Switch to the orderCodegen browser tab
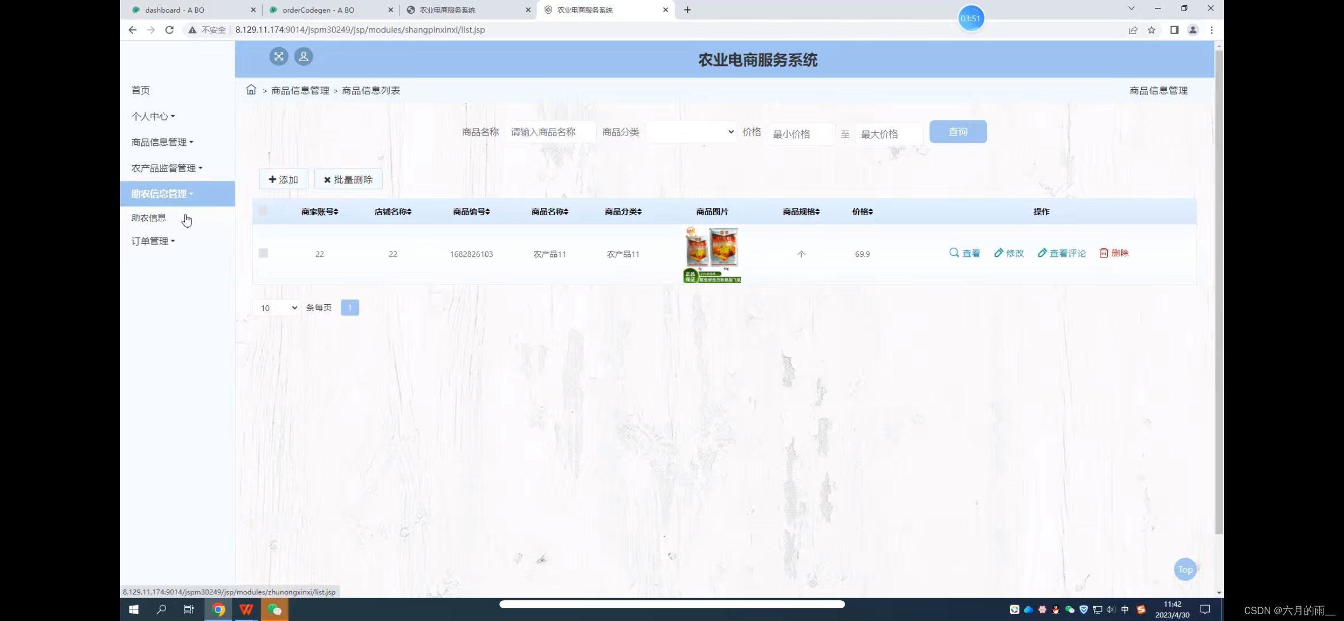1344x621 pixels. click(x=318, y=10)
